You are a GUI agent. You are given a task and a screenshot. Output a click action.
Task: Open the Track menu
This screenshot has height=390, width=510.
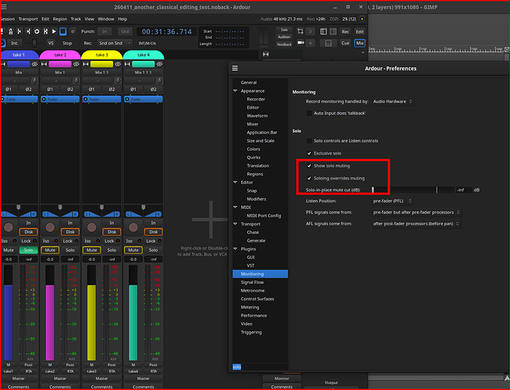point(76,19)
